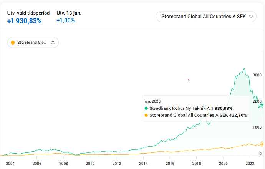Click the 2010 label on the x-axis
Image resolution: width=265 pixels, height=169 pixels.
(x=90, y=164)
